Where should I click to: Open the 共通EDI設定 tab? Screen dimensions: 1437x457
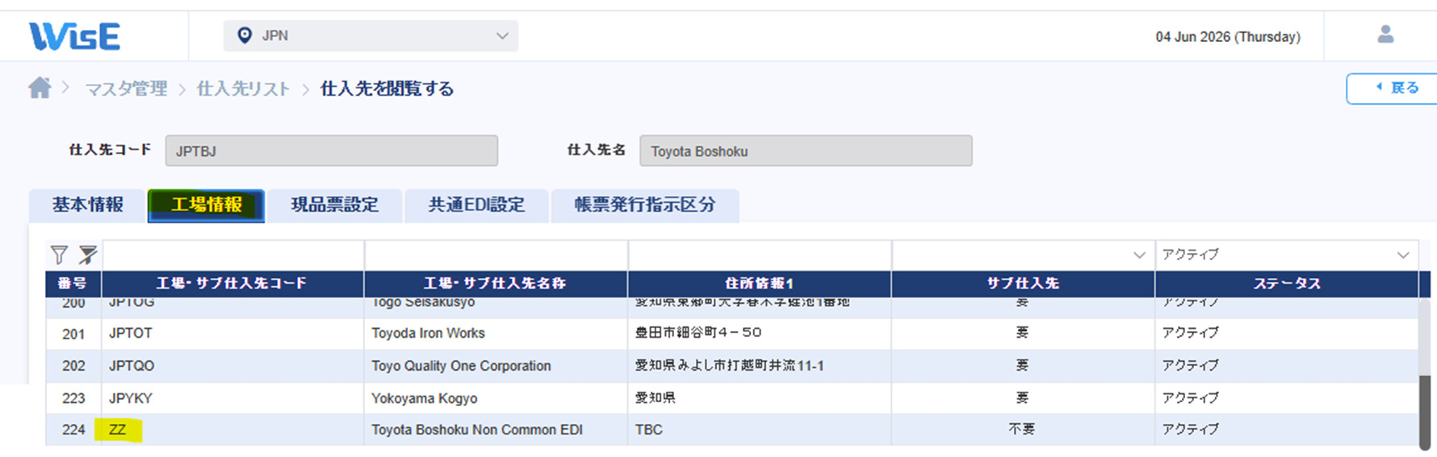tap(476, 205)
